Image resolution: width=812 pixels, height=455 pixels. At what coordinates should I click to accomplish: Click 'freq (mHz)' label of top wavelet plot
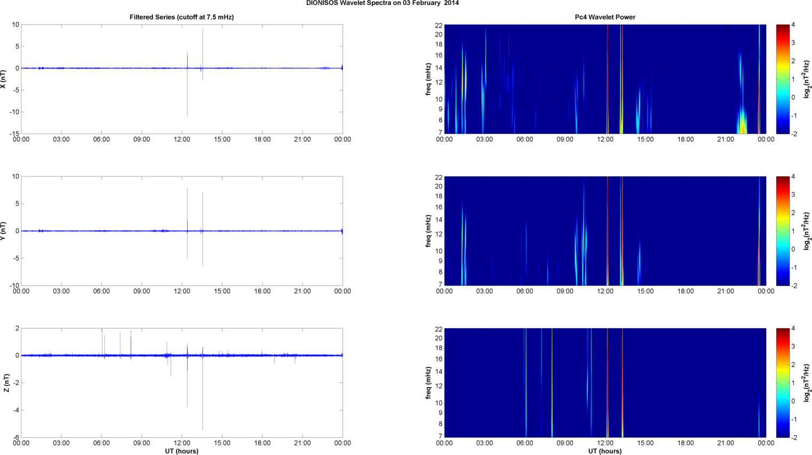pyautogui.click(x=428, y=79)
